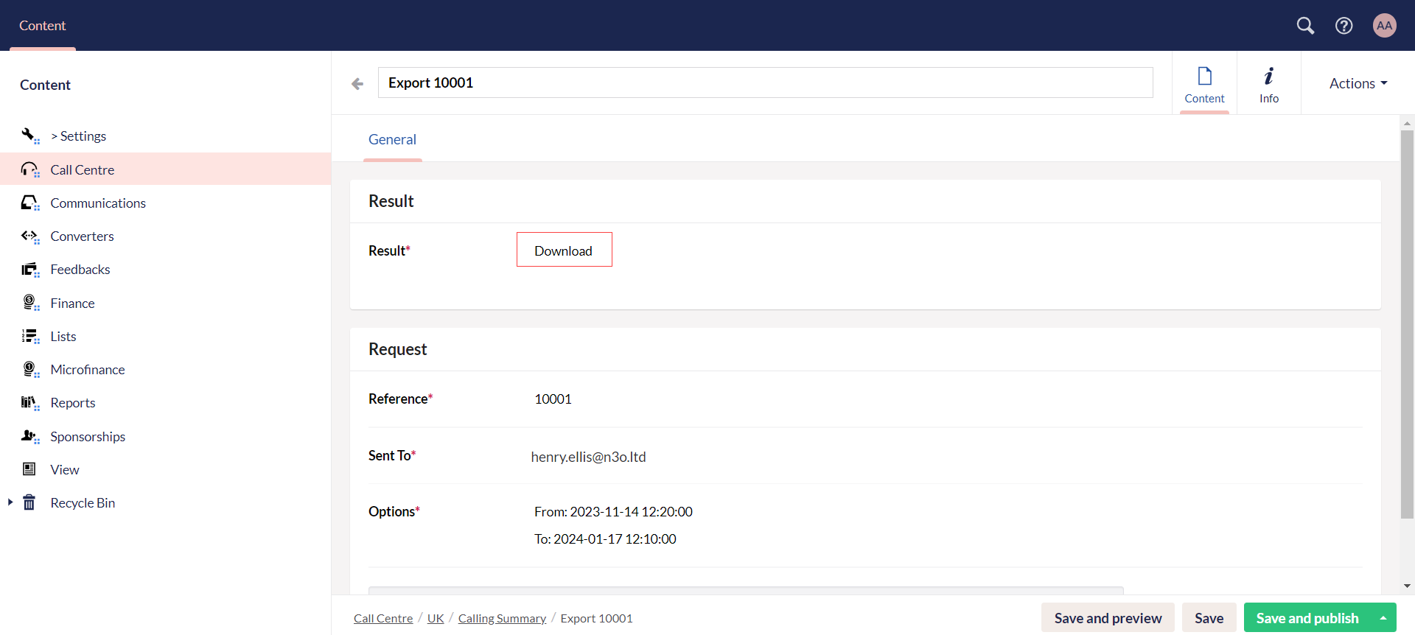The height and width of the screenshot is (635, 1415).
Task: Click Save and preview button
Action: (x=1108, y=618)
